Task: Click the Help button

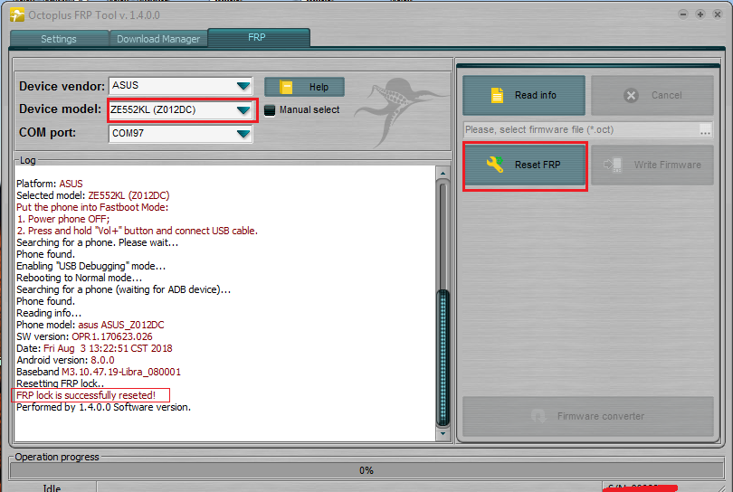Action: click(x=304, y=87)
